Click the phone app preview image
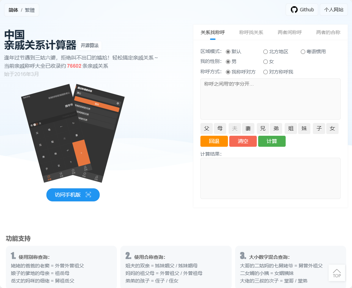Viewport: 352px width, 288px height. (x=73, y=133)
